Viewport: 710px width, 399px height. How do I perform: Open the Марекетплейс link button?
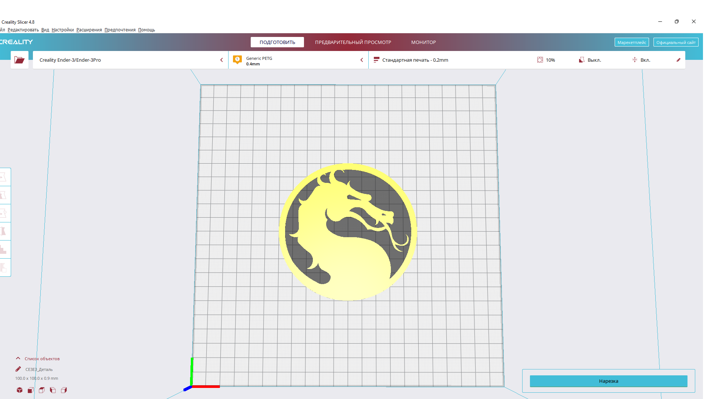coord(632,42)
